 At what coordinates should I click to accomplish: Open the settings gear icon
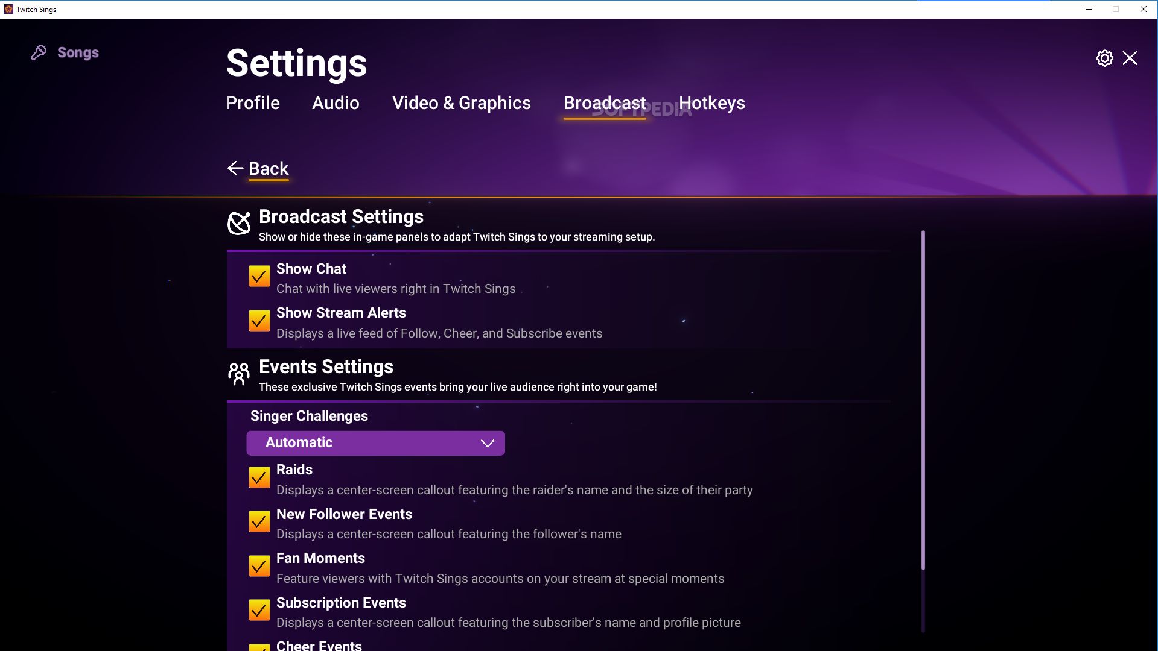(1104, 58)
